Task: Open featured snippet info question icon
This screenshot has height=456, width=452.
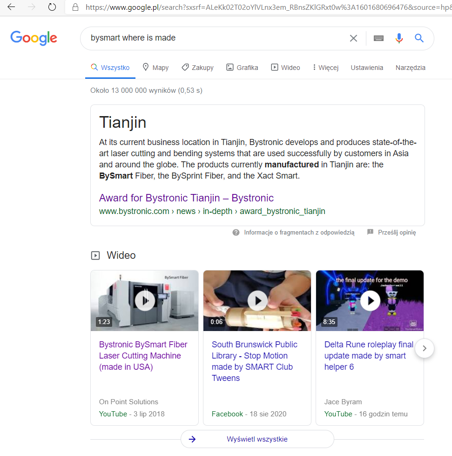Action: click(236, 233)
